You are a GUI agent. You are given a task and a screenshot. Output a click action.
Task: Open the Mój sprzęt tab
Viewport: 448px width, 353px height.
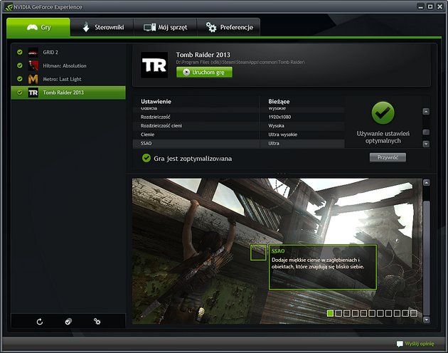click(x=165, y=28)
